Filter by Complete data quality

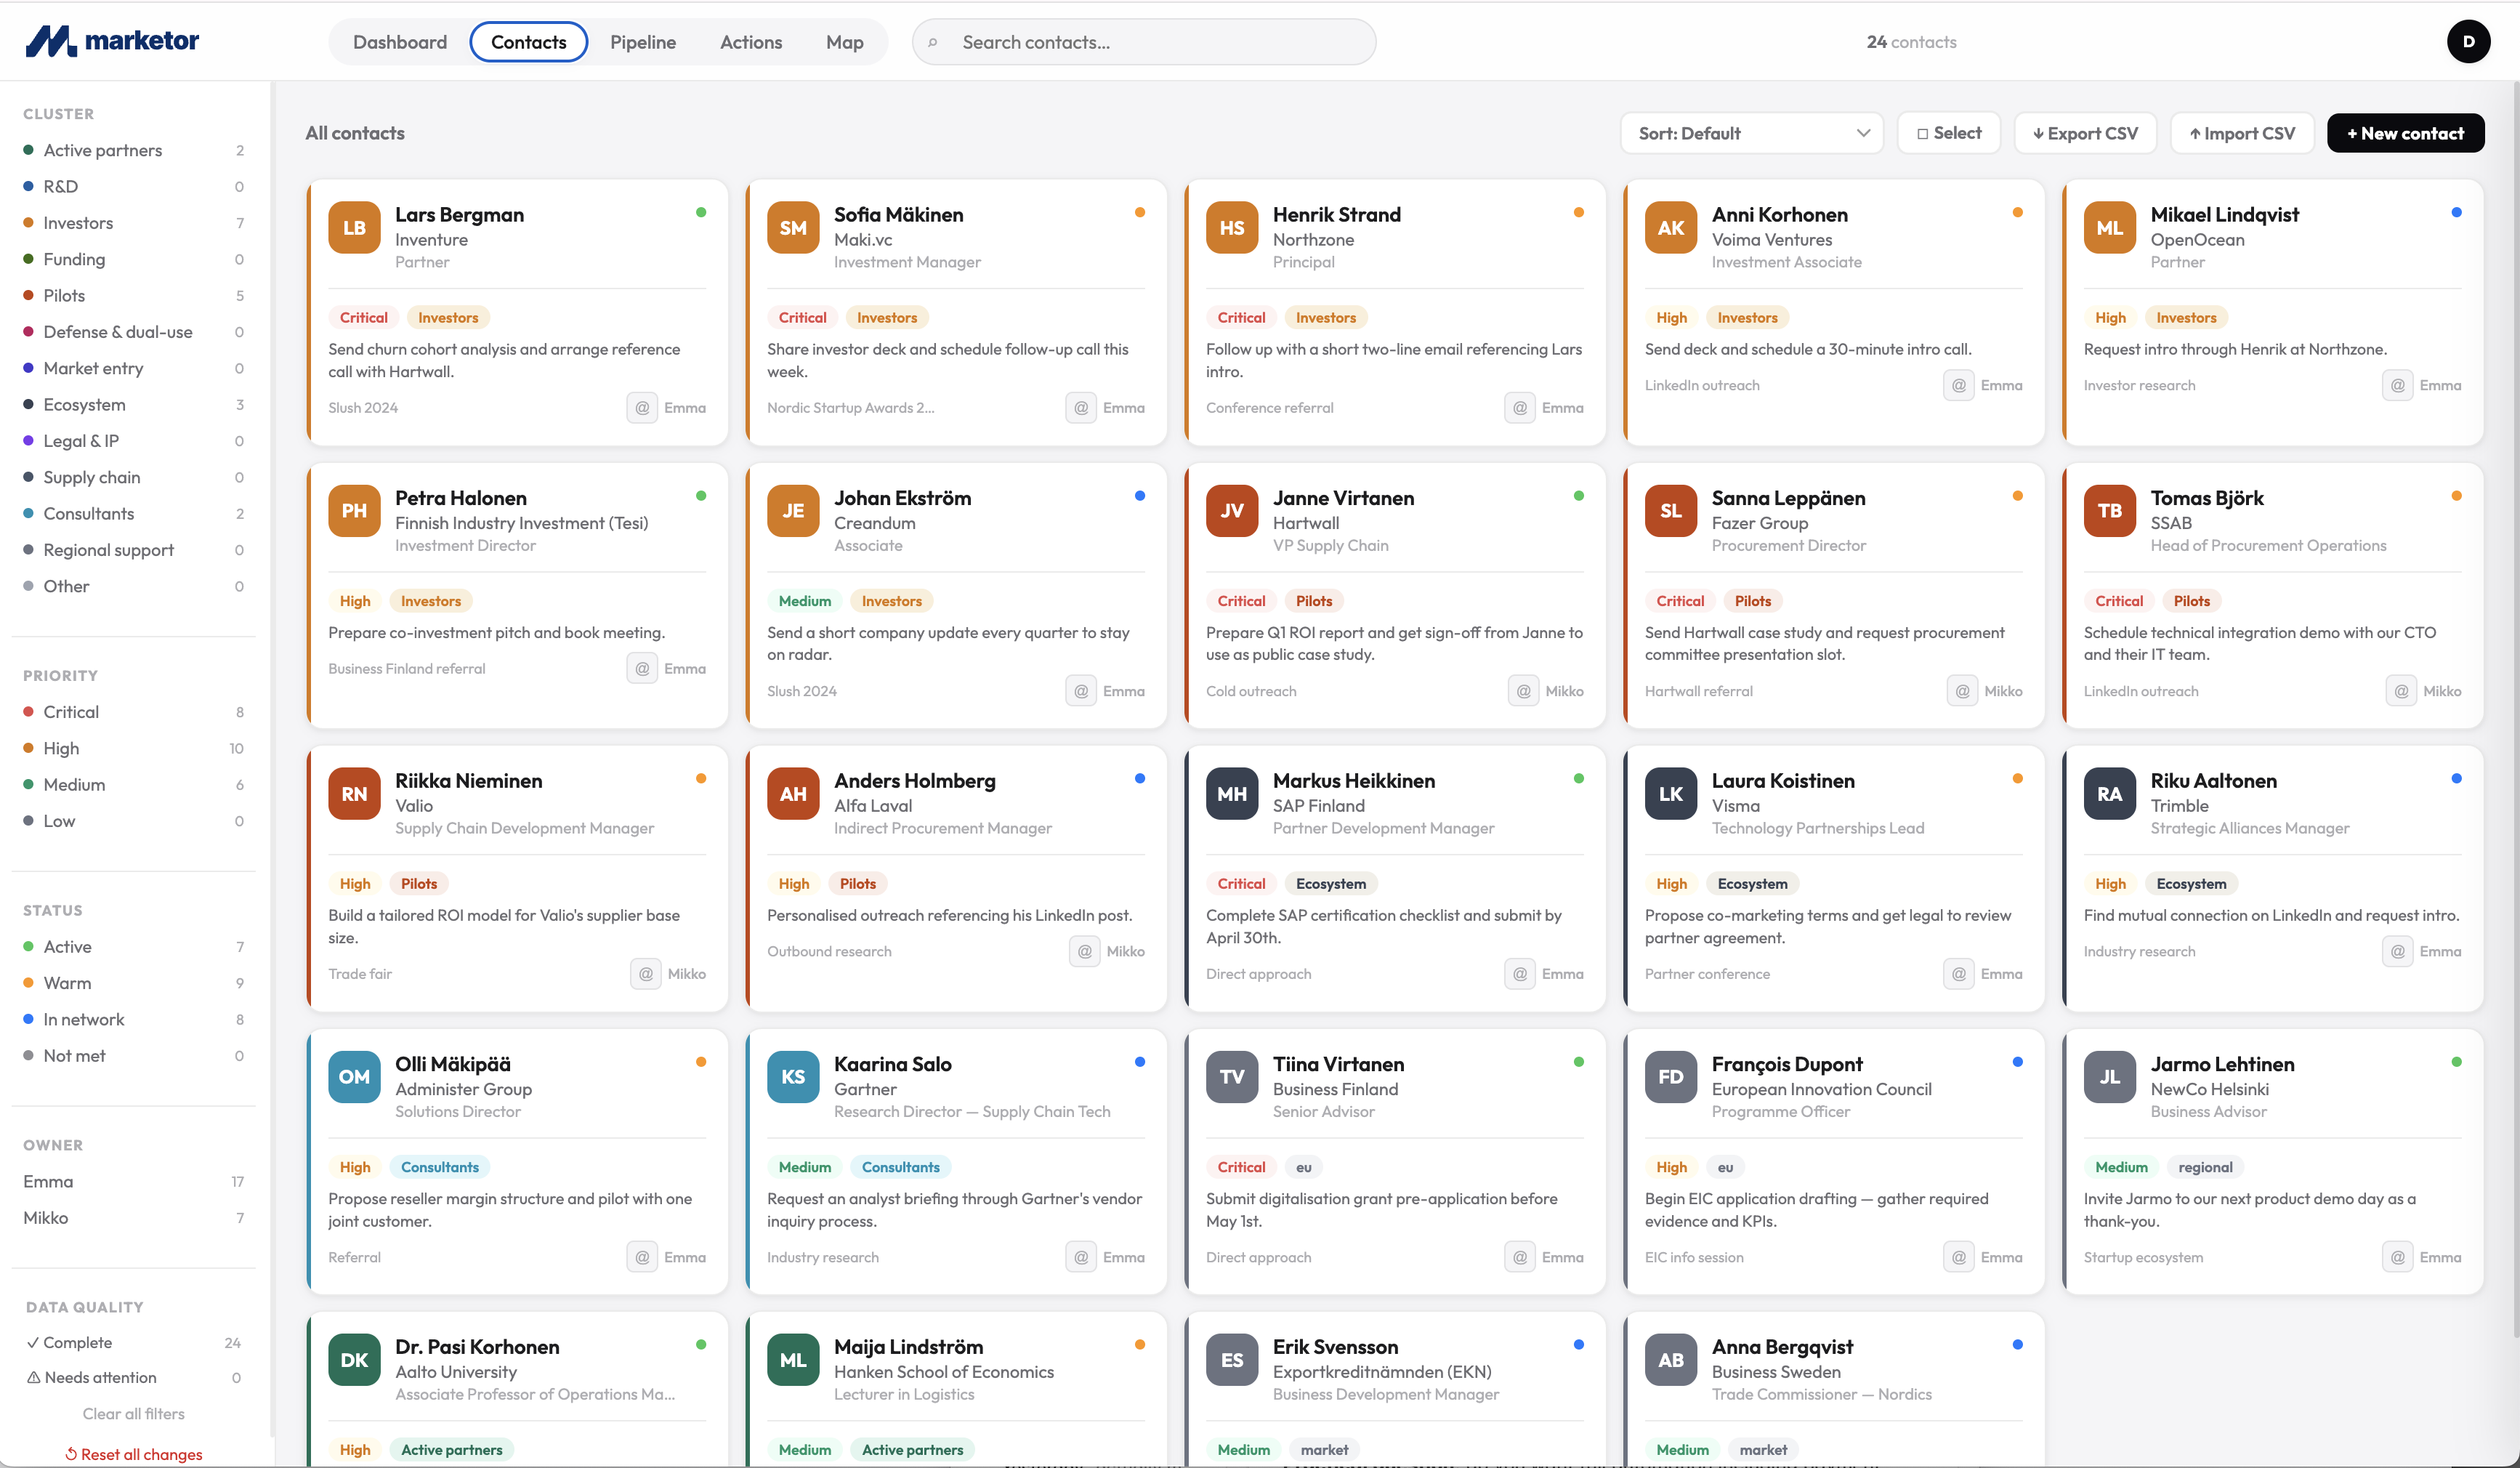[x=78, y=1342]
